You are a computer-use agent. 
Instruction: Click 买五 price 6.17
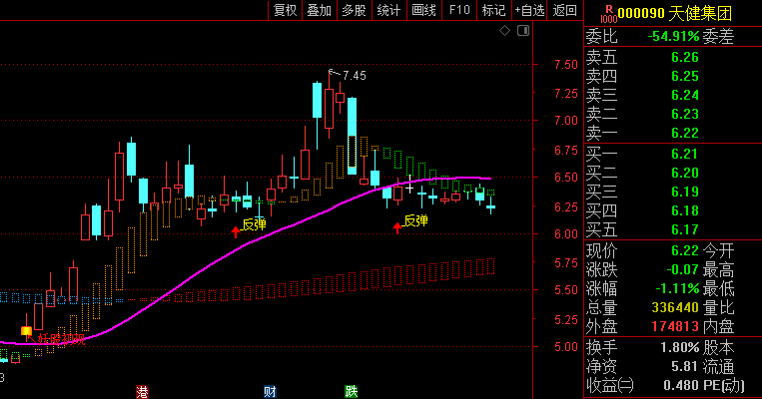pyautogui.click(x=685, y=229)
